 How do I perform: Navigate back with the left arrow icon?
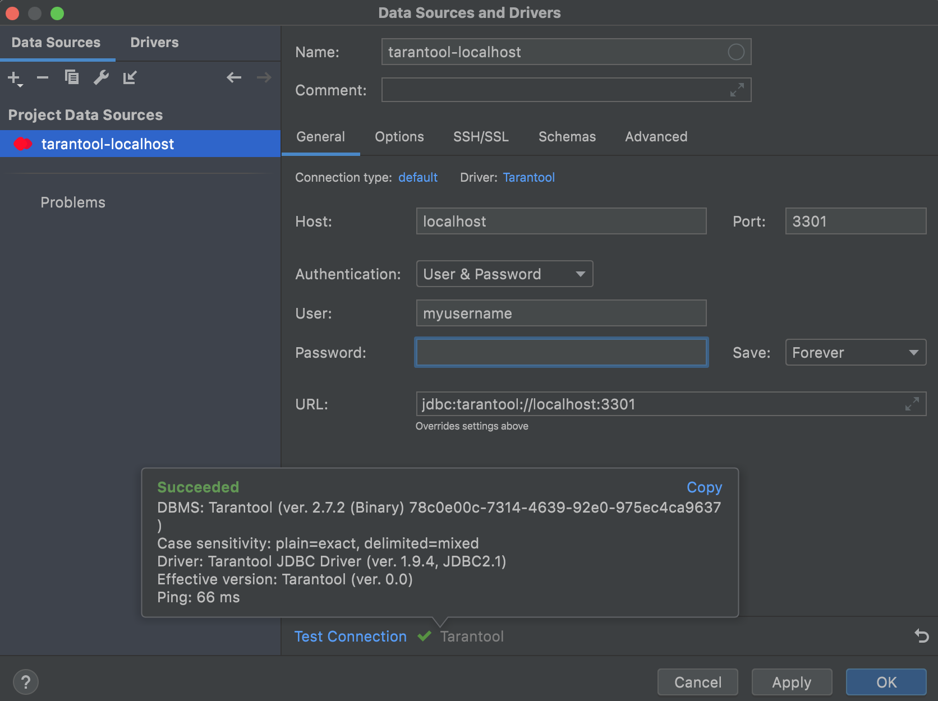coord(234,77)
